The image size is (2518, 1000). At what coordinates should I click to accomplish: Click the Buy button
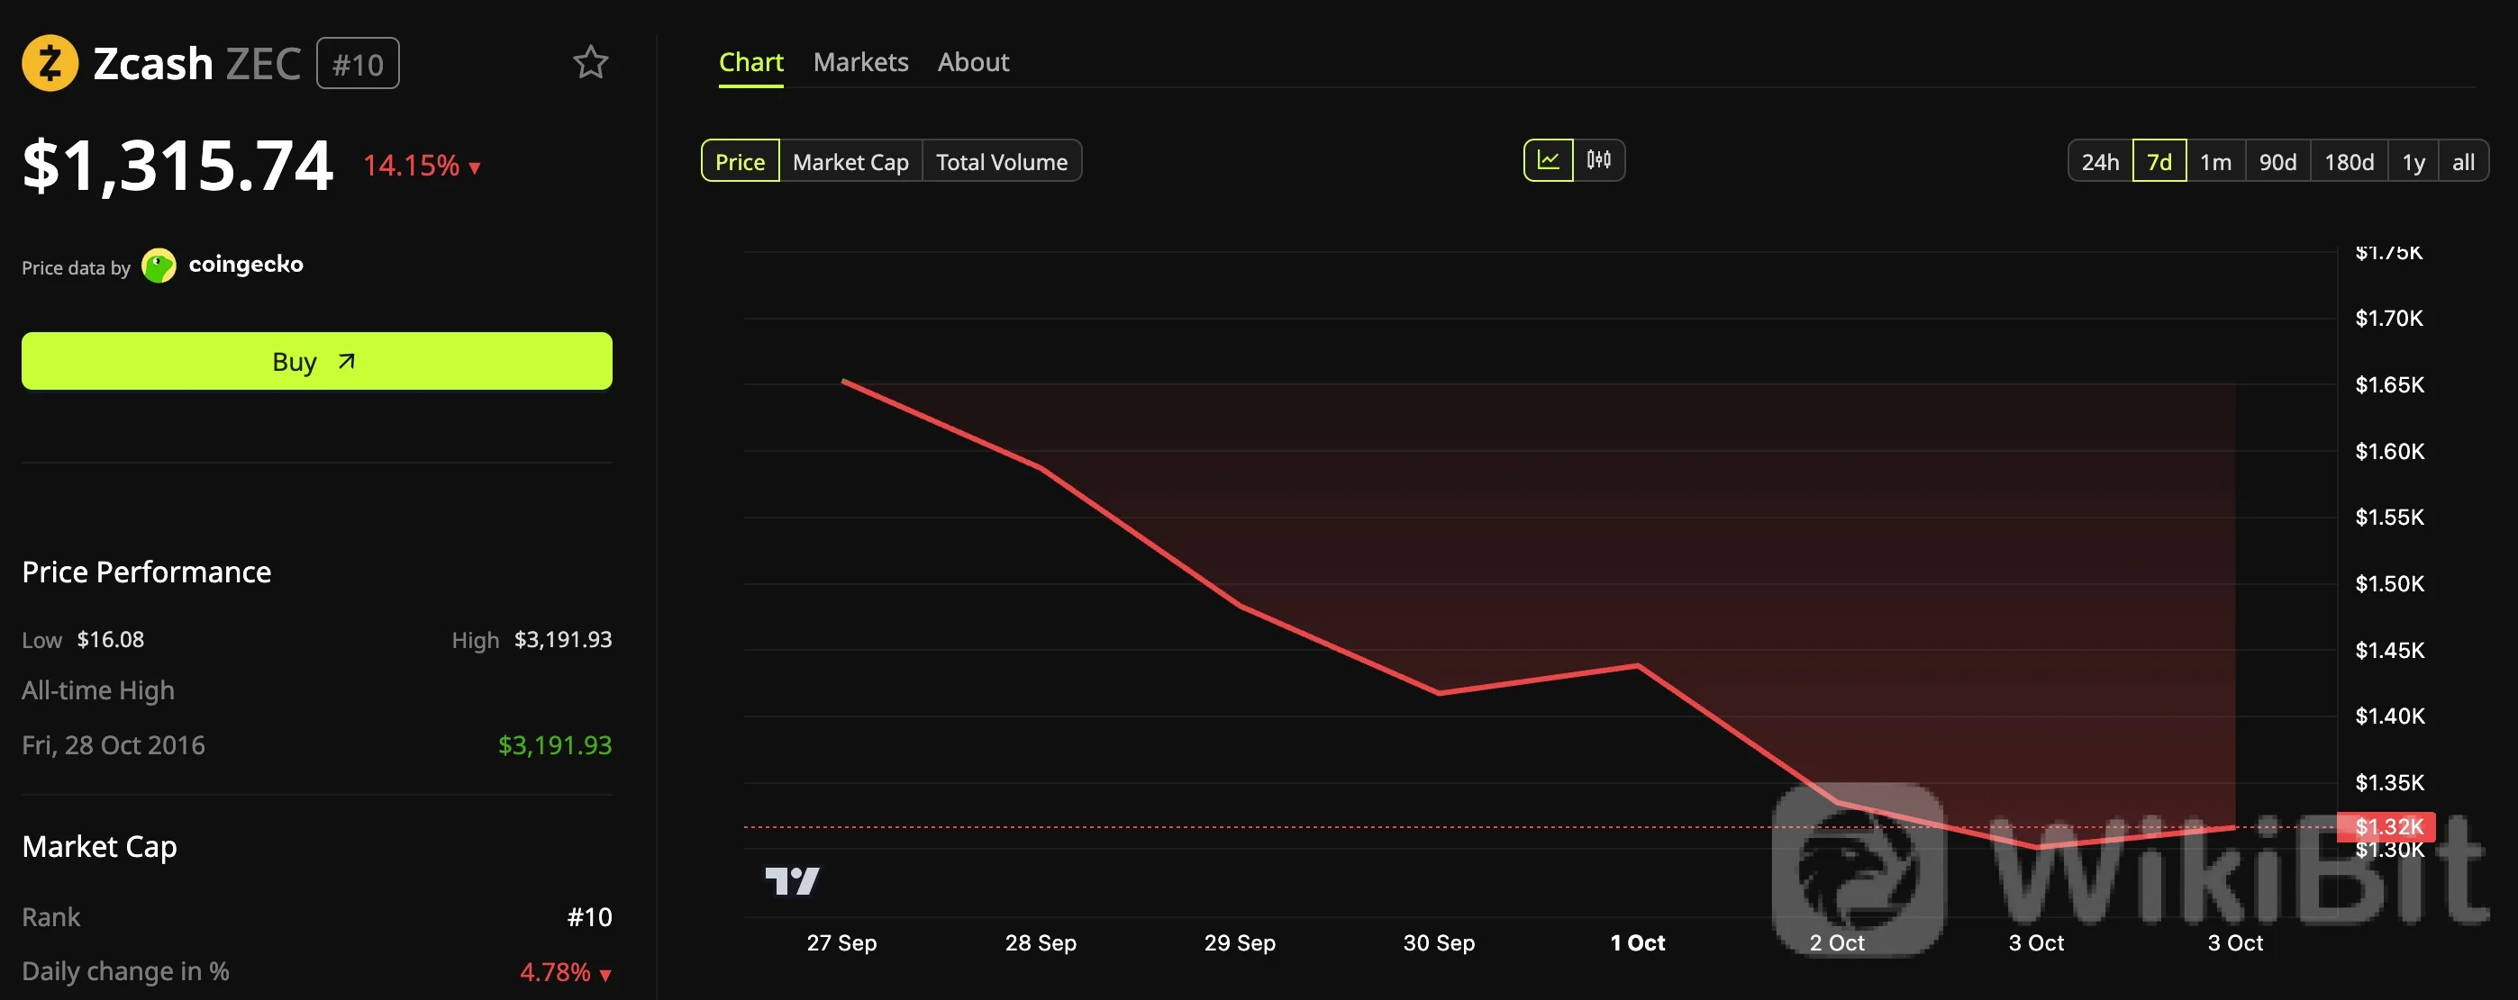(317, 361)
